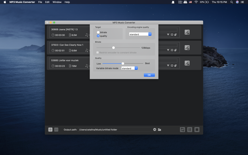248x155 pixels.
Task: Click the 00:03:30 duration value
Action: [x=60, y=35]
